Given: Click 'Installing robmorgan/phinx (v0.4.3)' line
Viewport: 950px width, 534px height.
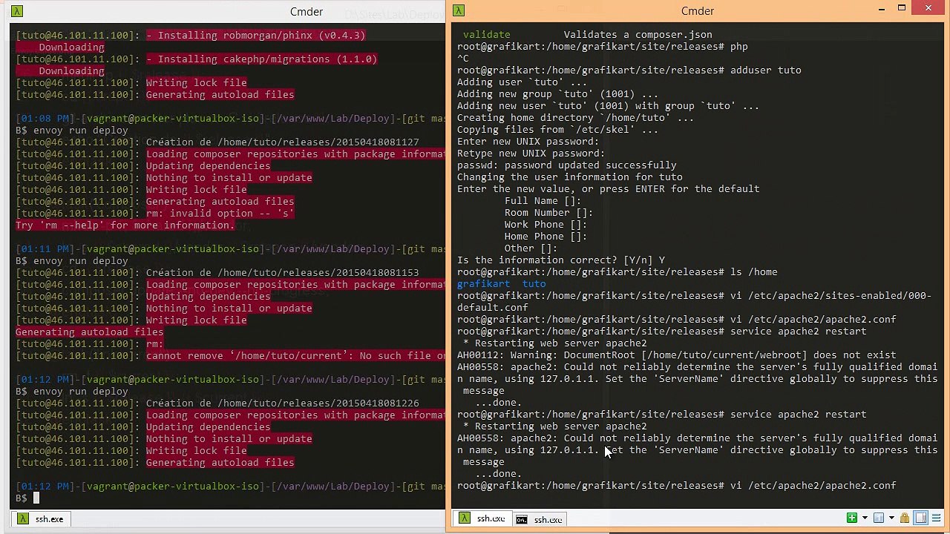Looking at the screenshot, I should tap(255, 35).
